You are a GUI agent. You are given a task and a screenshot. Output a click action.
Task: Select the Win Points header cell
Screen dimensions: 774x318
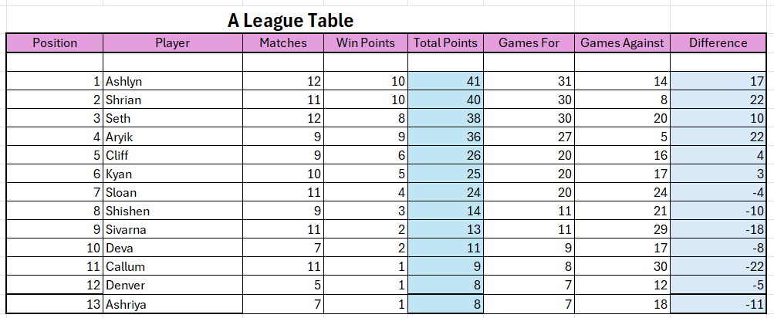(366, 43)
